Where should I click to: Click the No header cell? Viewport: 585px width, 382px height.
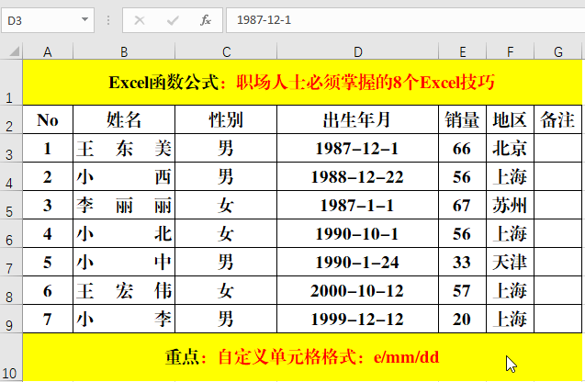coord(48,119)
